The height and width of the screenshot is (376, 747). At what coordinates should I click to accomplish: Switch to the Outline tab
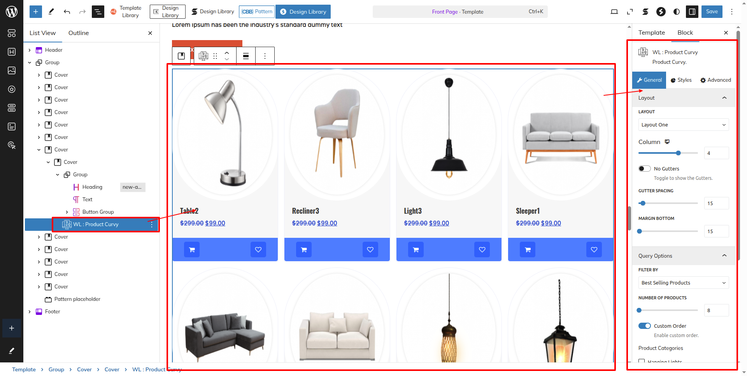pyautogui.click(x=79, y=33)
